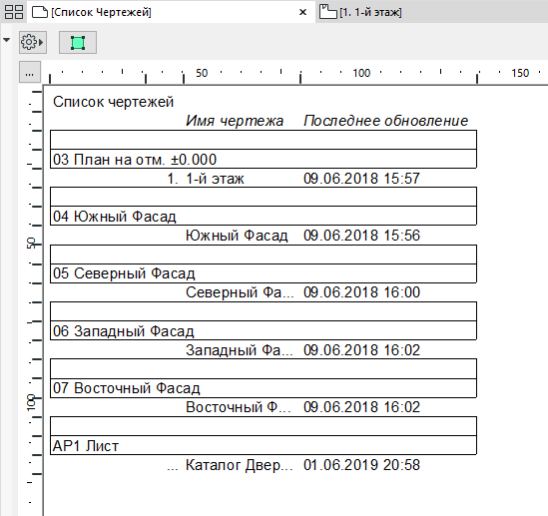Click the Последнее обновление column header
Screen dimensions: 548x516
coord(385,121)
